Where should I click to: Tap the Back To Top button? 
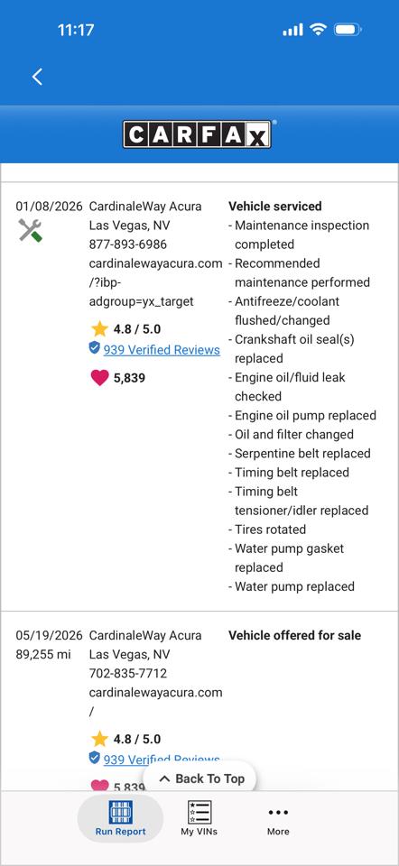point(201,778)
